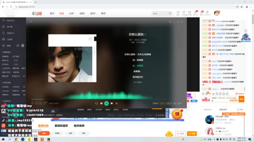Pause the song with the green button
The width and height of the screenshot is (254, 142).
click(x=106, y=104)
